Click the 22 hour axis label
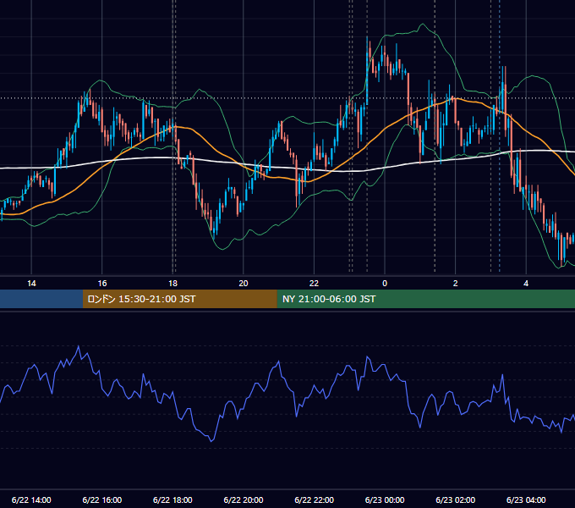 (314, 284)
